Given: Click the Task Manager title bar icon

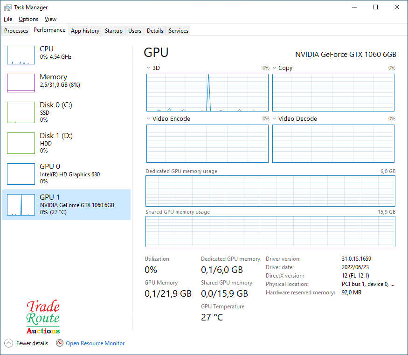Looking at the screenshot, I should 7,7.
